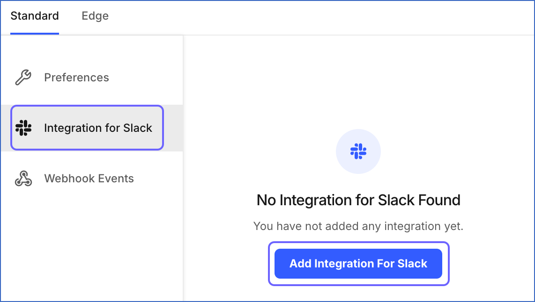The width and height of the screenshot is (535, 302).
Task: Click the No Integration for Slack Found heading
Action: (358, 200)
